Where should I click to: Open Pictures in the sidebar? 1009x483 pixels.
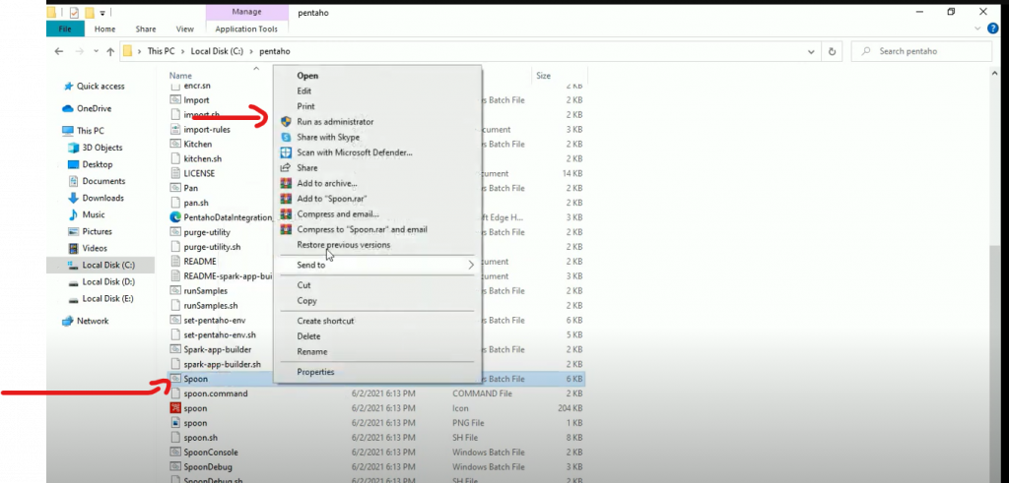98,231
